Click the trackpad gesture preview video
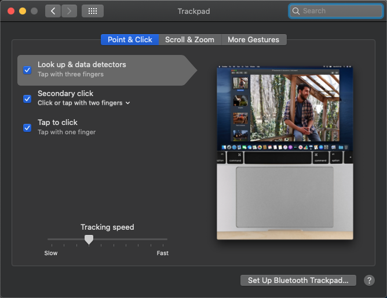Screen dimensions: 387x298 285,153
